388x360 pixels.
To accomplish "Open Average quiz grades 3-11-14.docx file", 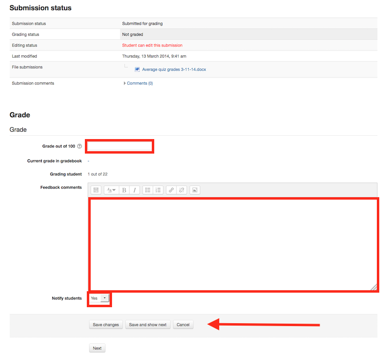I will [174, 69].
